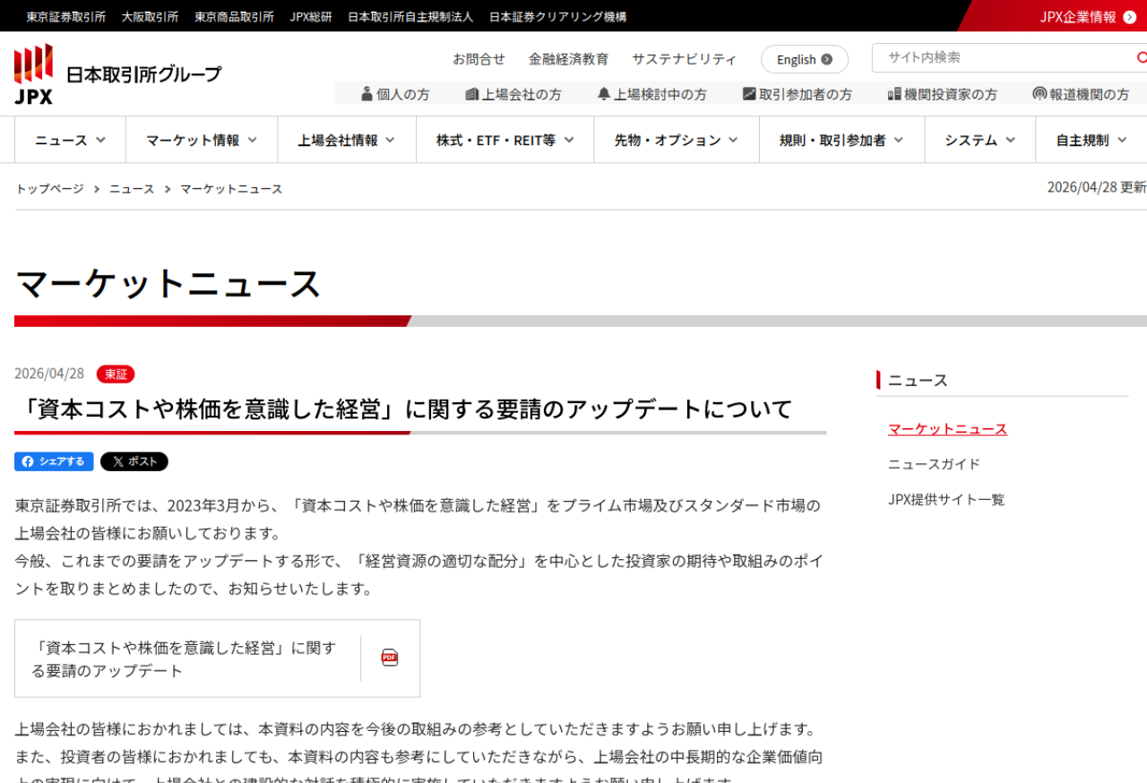Viewport: 1147px width, 783px height.
Task: Click the chart icon for 取引参加者の方
Action: coord(749,93)
